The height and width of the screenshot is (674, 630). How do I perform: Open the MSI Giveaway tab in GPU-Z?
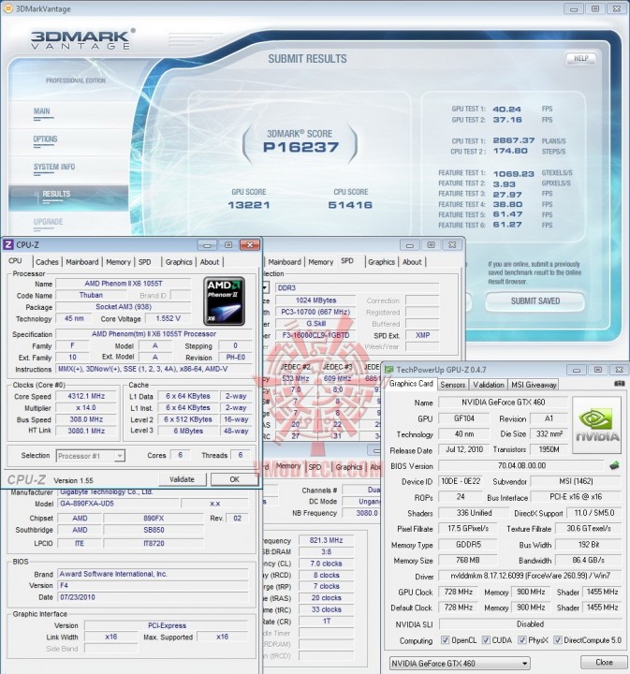tap(534, 385)
